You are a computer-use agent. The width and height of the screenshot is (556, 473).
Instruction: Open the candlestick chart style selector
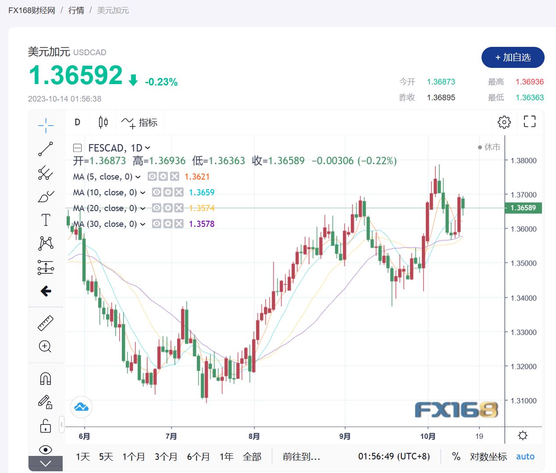tap(103, 122)
